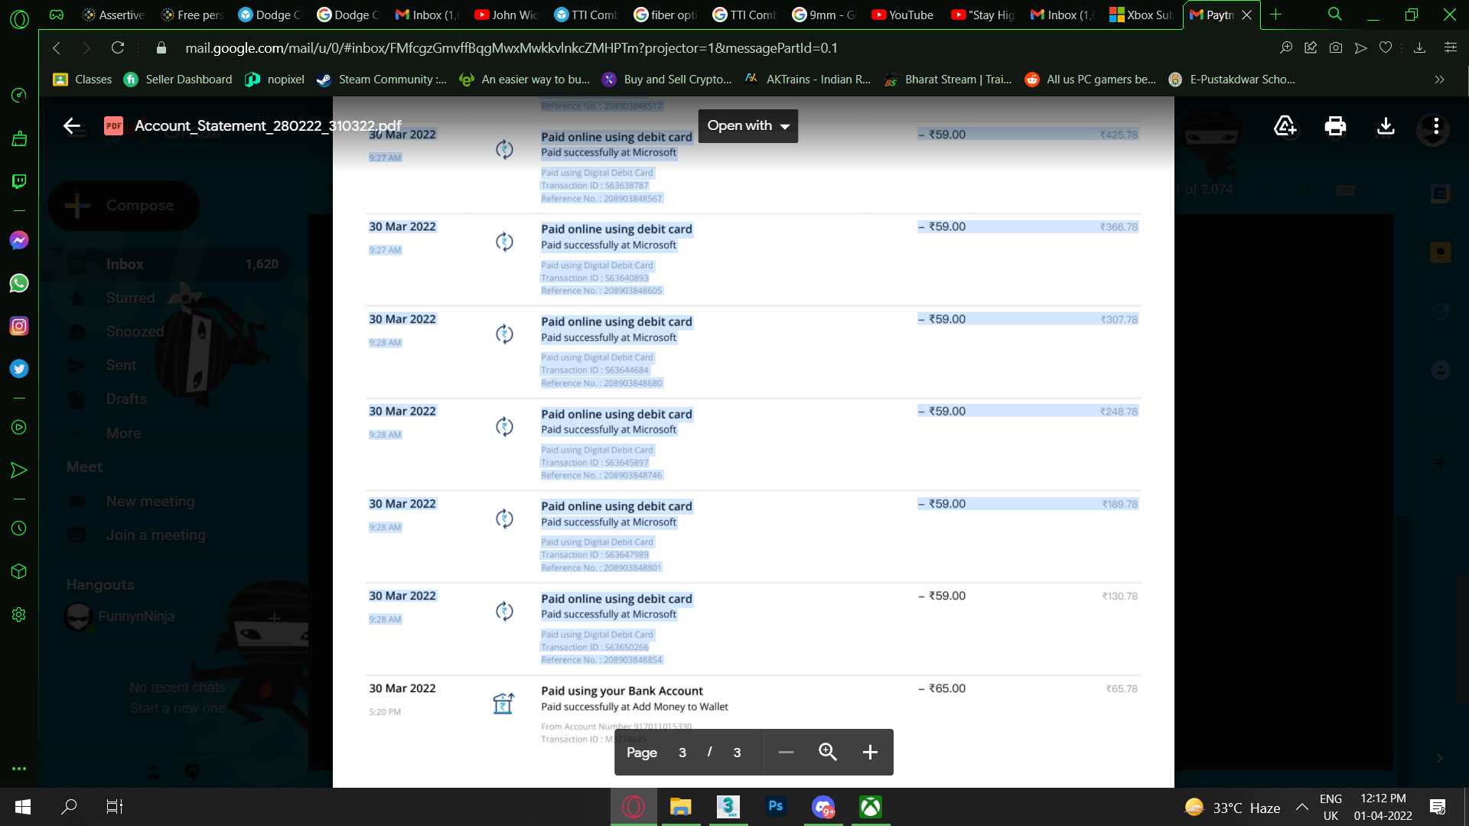
Task: Switch to the 9mm Google tab
Action: coord(824,15)
